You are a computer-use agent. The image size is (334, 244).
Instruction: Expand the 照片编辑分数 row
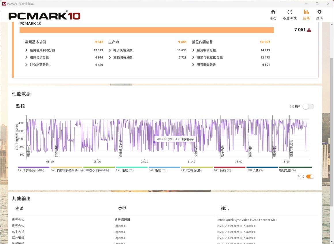tap(193, 50)
